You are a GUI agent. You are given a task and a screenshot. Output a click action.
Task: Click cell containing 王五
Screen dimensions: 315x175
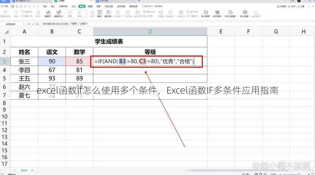click(24, 79)
